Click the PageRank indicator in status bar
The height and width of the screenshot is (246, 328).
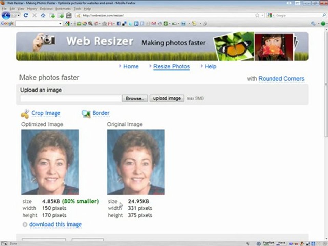click(269, 243)
